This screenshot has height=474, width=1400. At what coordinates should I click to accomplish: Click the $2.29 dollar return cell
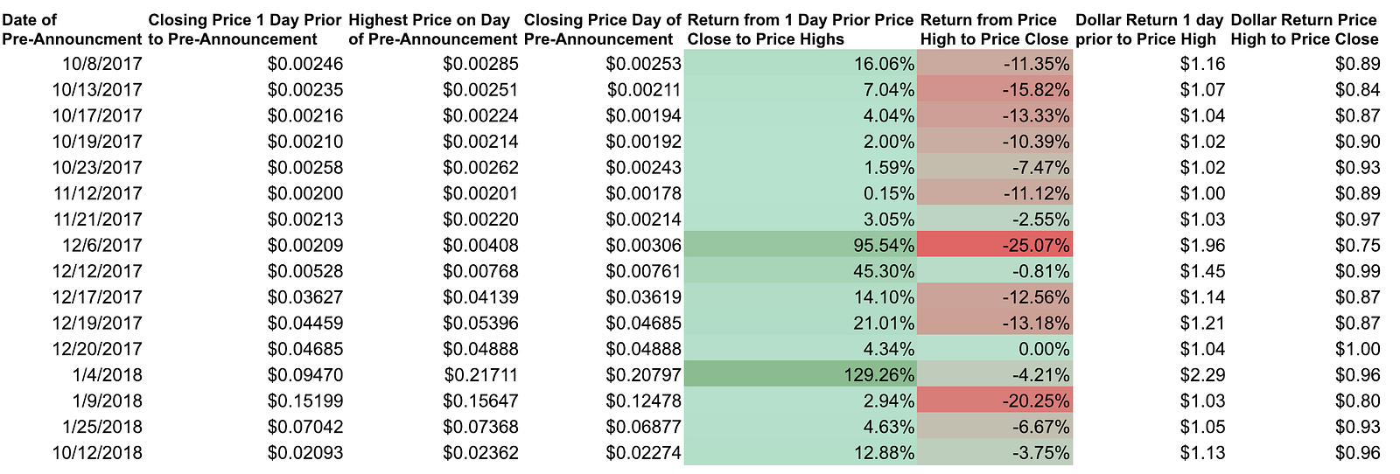point(1202,375)
